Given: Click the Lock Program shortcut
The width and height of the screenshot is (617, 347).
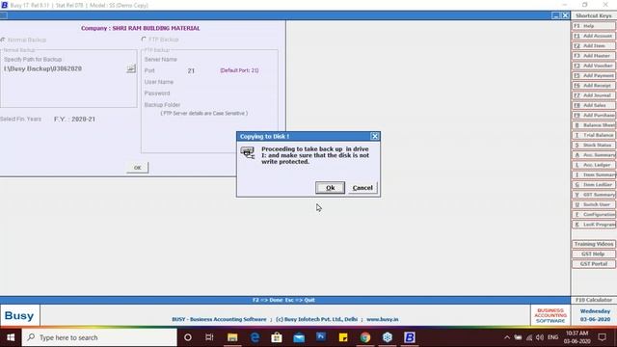Looking at the screenshot, I should click(594, 225).
